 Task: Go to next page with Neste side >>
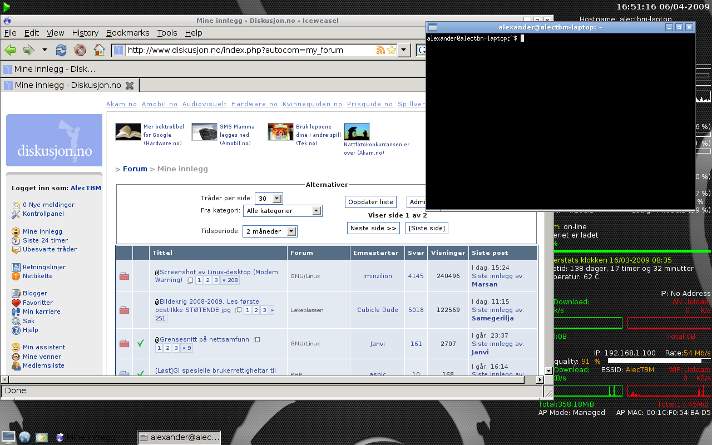pos(373,228)
